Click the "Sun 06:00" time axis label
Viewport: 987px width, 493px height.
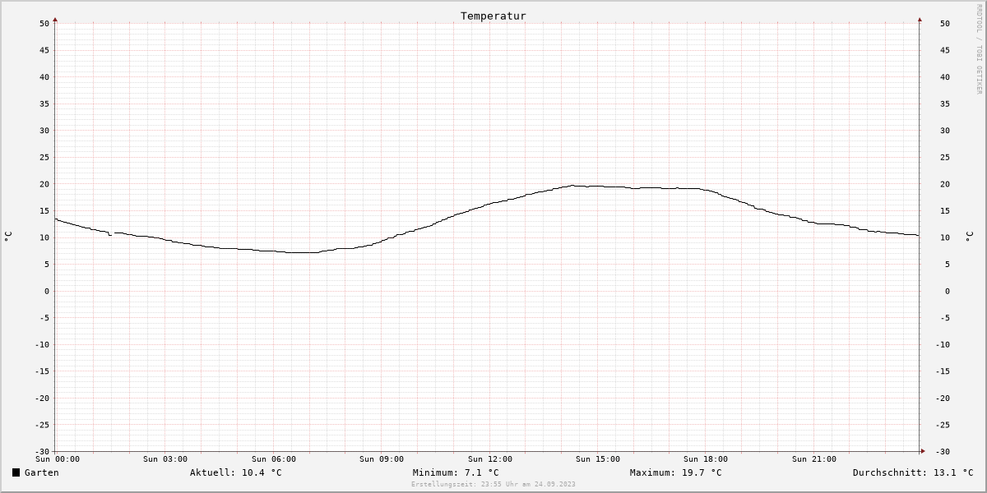coord(274,459)
